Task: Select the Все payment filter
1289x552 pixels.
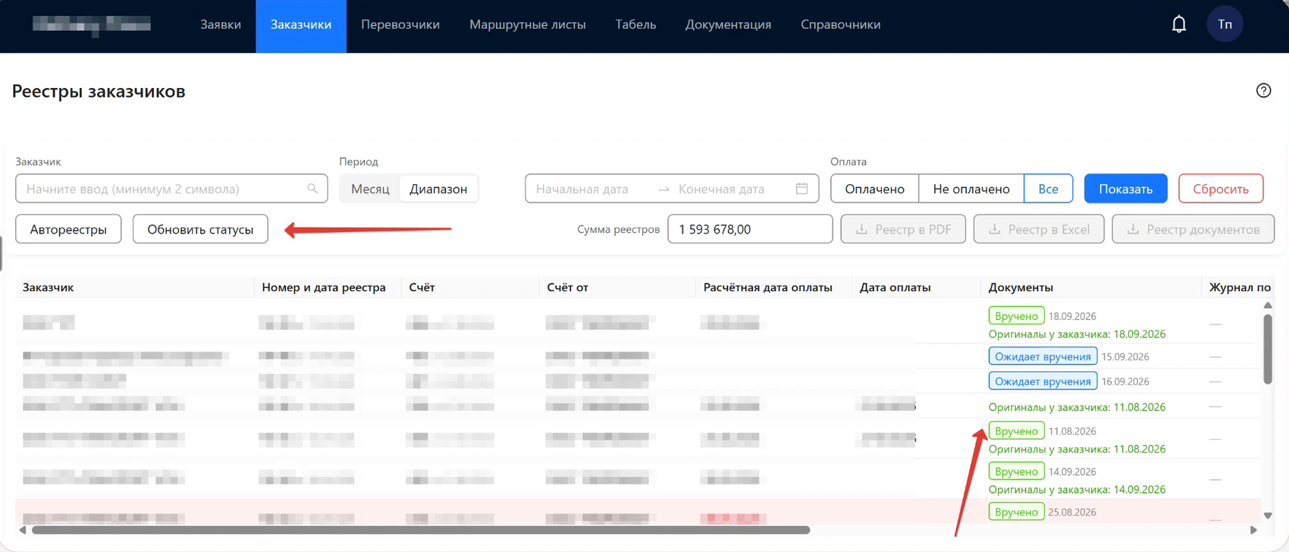Action: 1048,189
